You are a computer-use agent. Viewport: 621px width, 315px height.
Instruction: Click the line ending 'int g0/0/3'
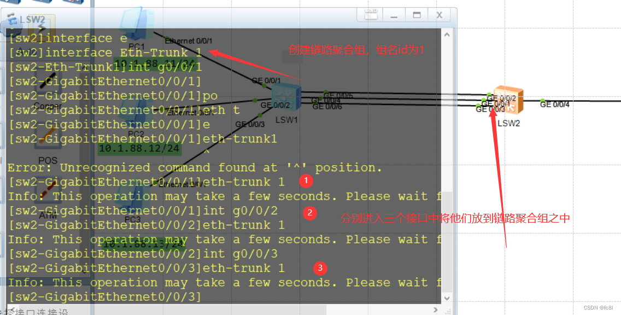[x=143, y=254]
